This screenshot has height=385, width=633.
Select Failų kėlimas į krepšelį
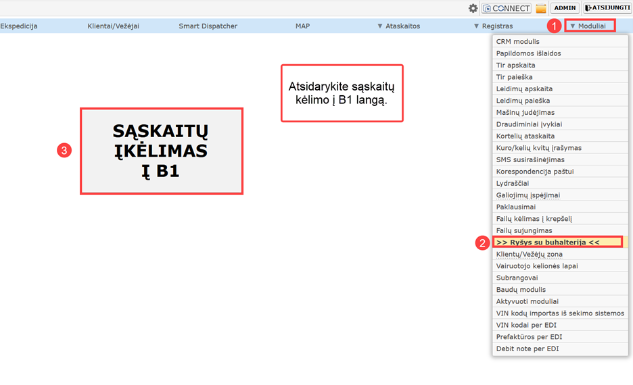tap(561, 219)
